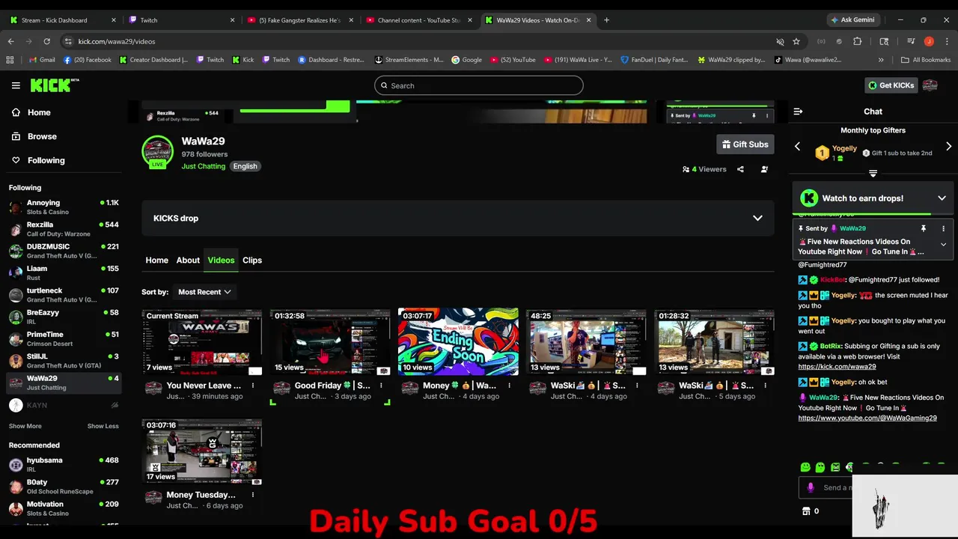This screenshot has height=539, width=958.
Task: Open options for You Never Leave video
Action: click(253, 386)
